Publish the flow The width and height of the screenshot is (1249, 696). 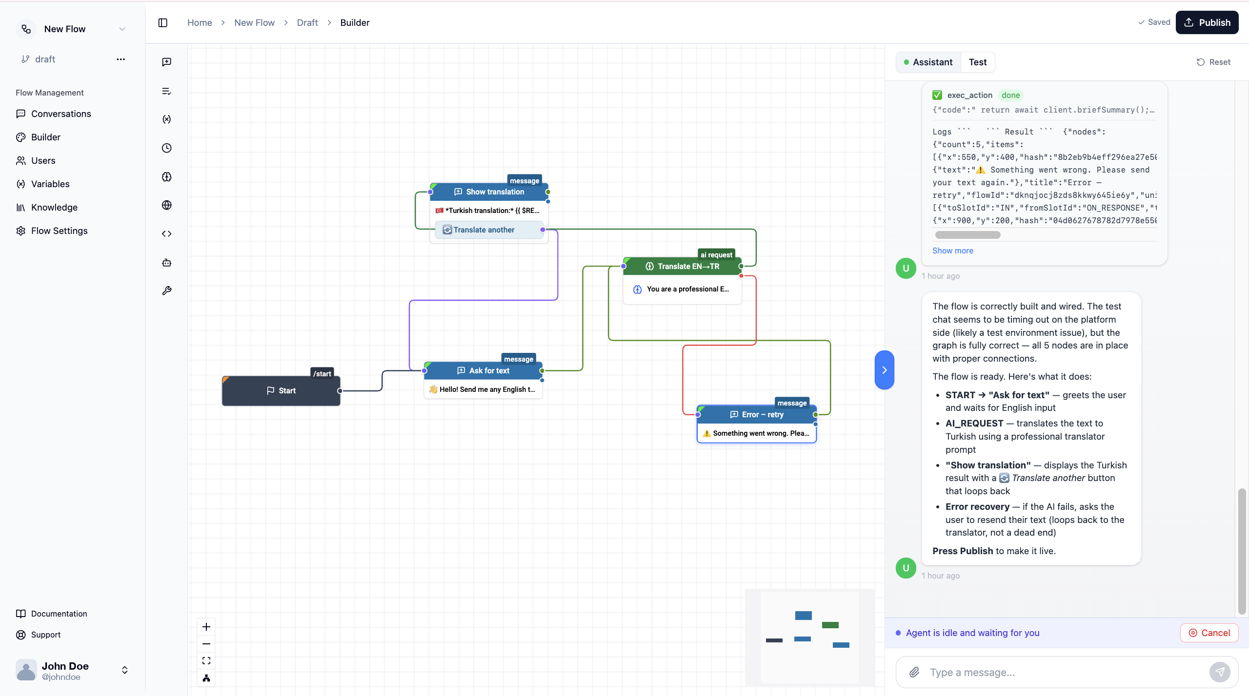click(1207, 23)
